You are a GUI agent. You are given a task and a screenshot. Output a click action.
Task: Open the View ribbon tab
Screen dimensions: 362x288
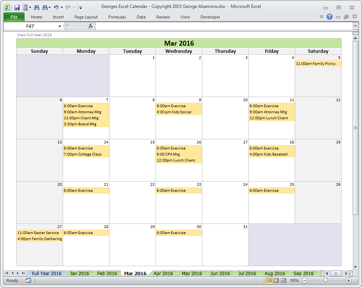tap(185, 17)
